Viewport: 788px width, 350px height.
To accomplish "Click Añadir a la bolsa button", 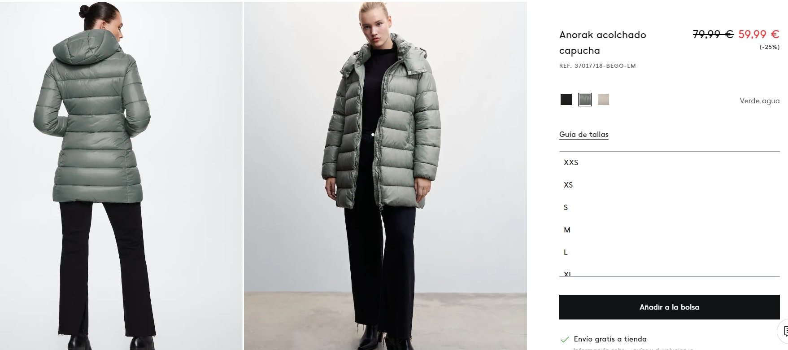I will click(669, 307).
